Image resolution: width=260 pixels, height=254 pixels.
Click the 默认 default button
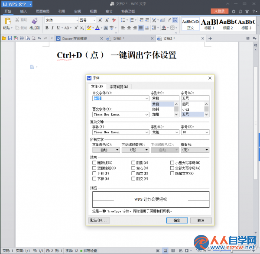point(99,220)
